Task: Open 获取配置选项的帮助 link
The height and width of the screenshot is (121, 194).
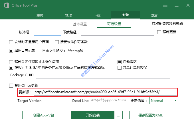Action: tap(167, 24)
